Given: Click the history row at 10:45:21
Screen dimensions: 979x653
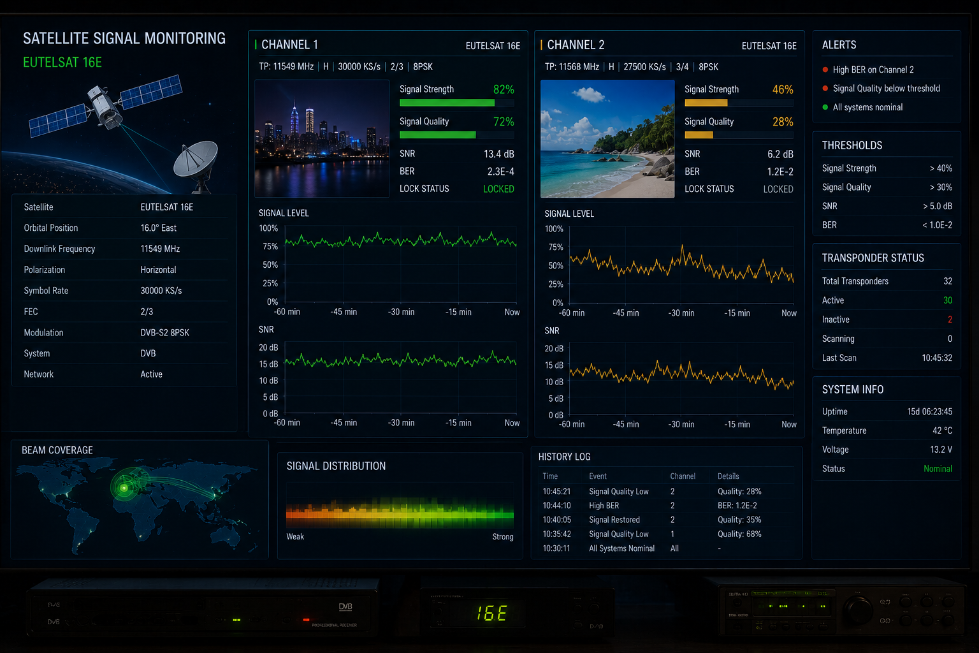Looking at the screenshot, I should (x=667, y=492).
